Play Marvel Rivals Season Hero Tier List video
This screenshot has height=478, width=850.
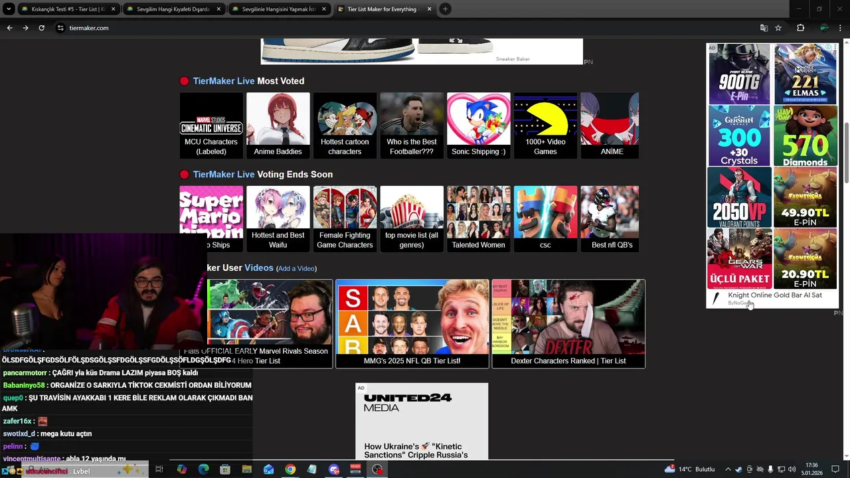[270, 323]
